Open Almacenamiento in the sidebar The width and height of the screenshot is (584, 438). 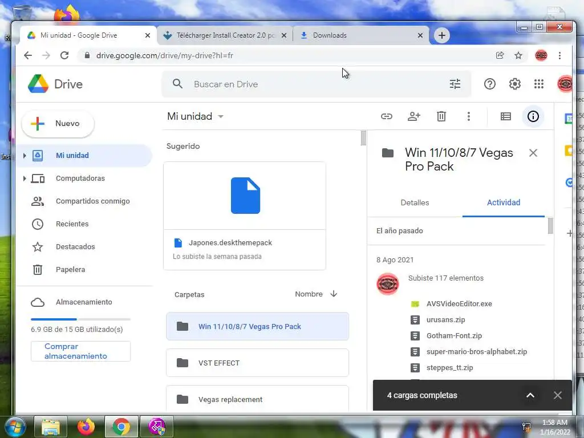84,302
